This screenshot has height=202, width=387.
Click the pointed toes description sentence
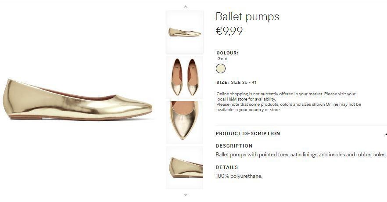click(x=301, y=155)
